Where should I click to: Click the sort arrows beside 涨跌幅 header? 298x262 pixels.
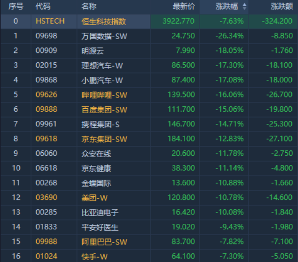tap(245, 6)
